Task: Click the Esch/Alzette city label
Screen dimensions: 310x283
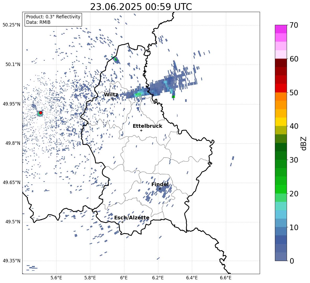Action: [132, 218]
